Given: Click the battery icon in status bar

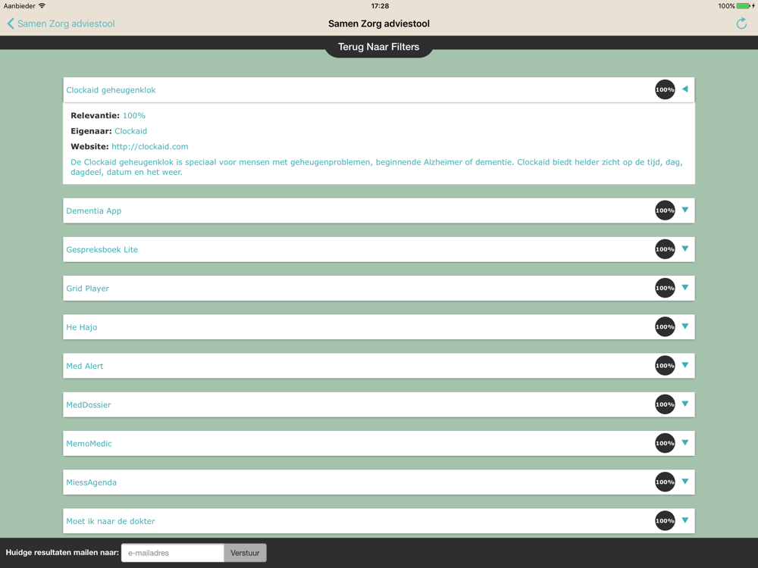Looking at the screenshot, I should [x=745, y=6].
